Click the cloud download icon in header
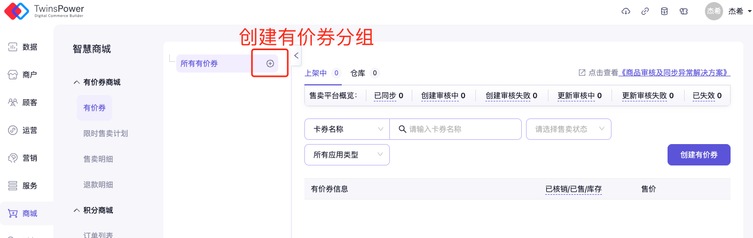Screen dimensions: 753x238 point(626,11)
